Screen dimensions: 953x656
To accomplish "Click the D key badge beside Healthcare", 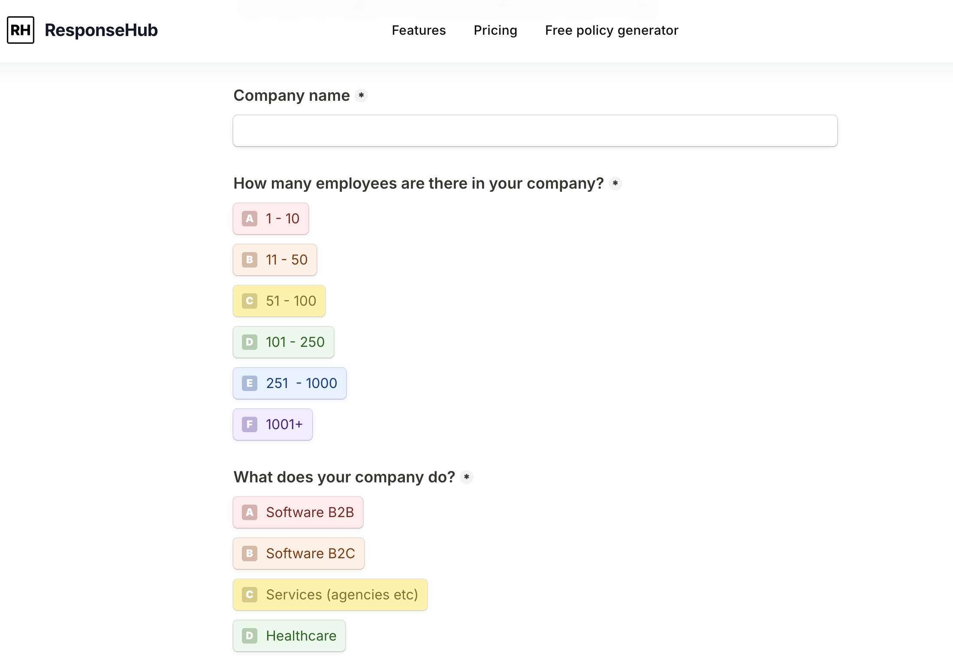I will (x=250, y=636).
